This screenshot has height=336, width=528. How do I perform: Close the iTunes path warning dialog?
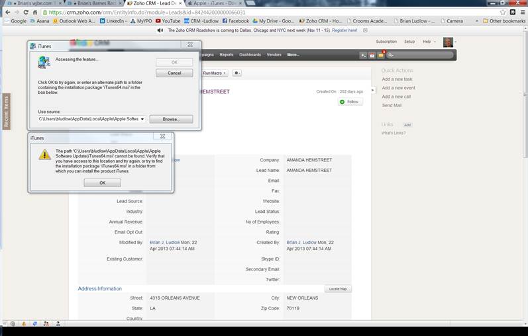(x=162, y=136)
